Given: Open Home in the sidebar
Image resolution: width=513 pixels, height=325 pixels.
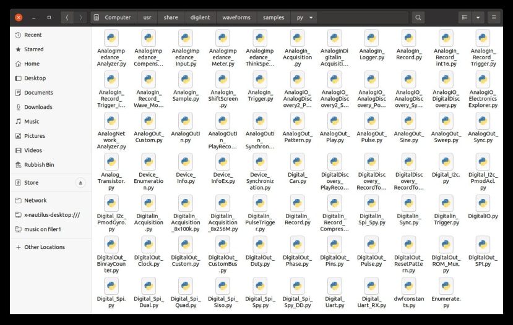Looking at the screenshot, I should pyautogui.click(x=51, y=64).
